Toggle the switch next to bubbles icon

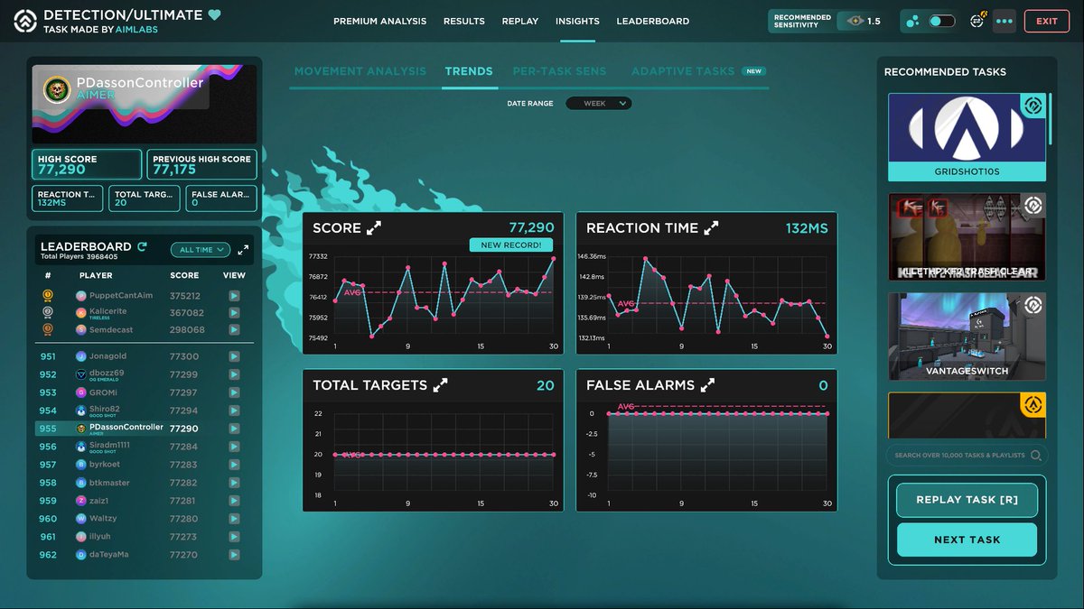(x=941, y=21)
